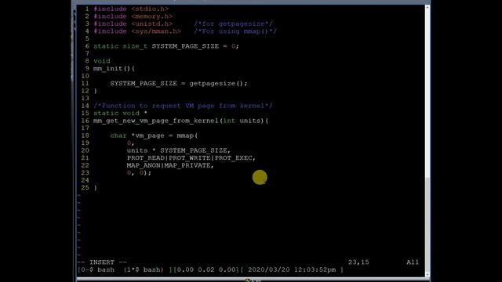Click the '-- INSERT --' mode indicator

(x=102, y=262)
